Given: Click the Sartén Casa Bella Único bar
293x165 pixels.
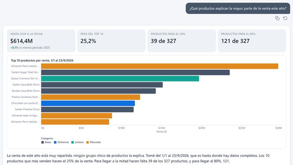Looking at the screenshot, I should (102, 84).
